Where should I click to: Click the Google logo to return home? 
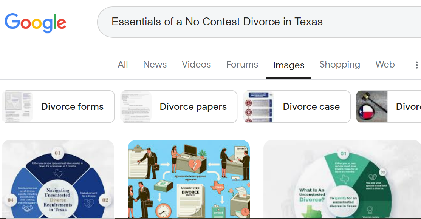pyautogui.click(x=35, y=23)
